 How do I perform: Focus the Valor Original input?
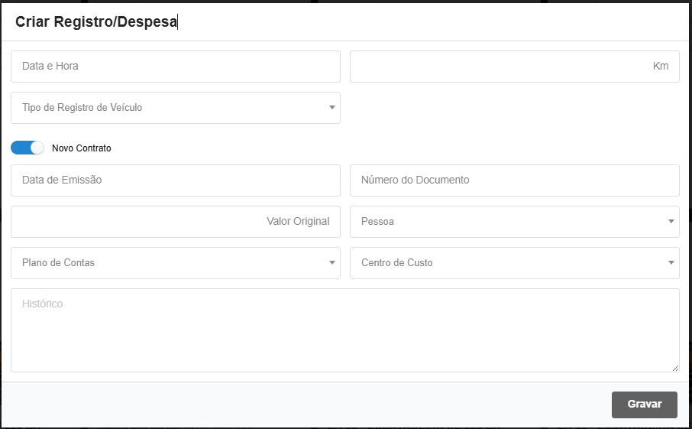[176, 222]
